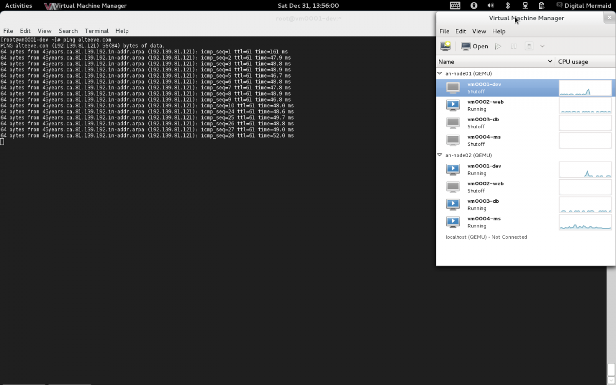Open the volume speaker icon in top panel
The width and height of the screenshot is (616, 385).
pos(490,6)
